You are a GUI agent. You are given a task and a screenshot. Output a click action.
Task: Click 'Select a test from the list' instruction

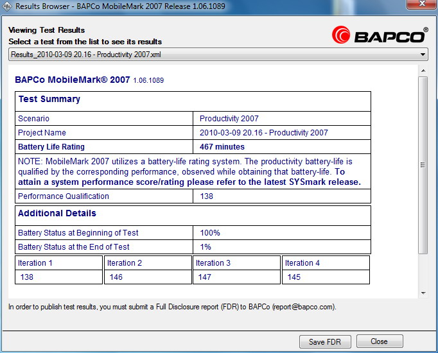click(x=85, y=42)
